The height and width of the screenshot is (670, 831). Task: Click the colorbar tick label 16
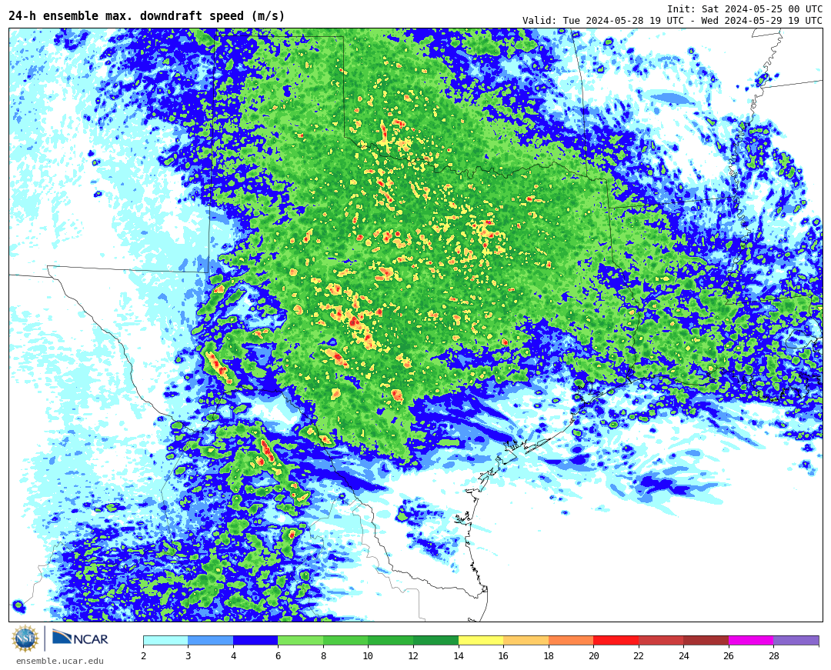pos(503,655)
